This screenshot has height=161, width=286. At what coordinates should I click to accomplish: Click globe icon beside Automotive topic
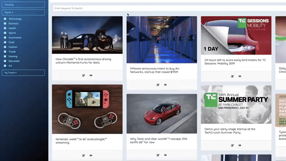coord(5,38)
